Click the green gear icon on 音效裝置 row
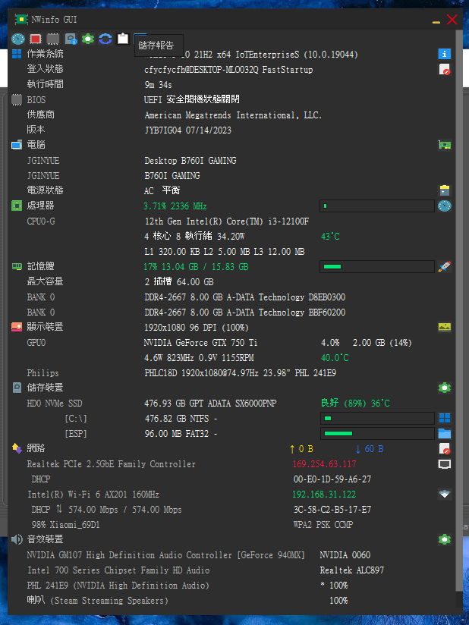This screenshot has width=469, height=625. (x=444, y=539)
